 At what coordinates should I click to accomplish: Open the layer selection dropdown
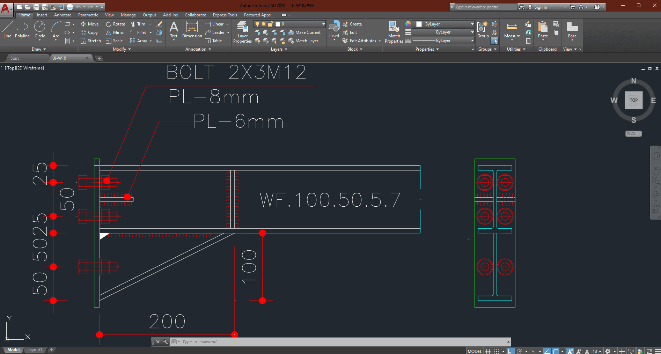pos(323,24)
